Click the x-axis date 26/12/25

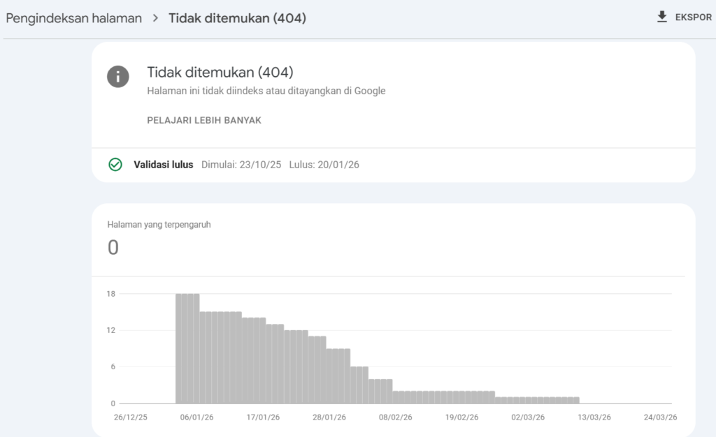131,417
